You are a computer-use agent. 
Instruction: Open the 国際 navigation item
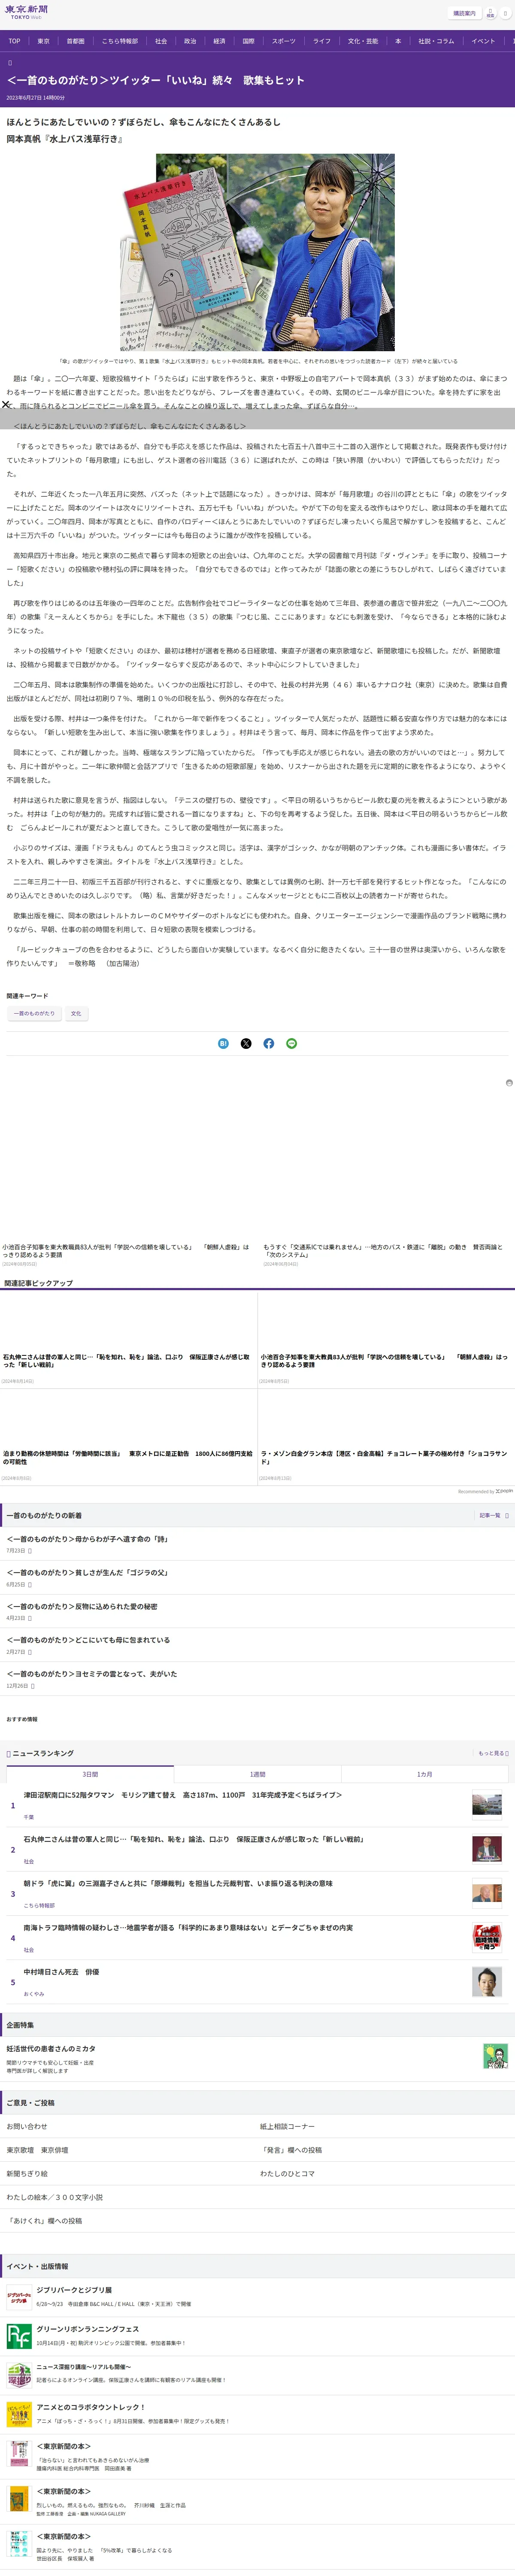[x=248, y=41]
